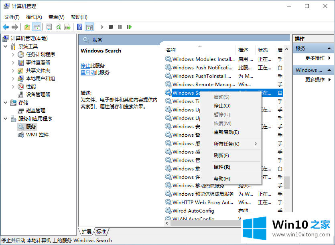The image size is (335, 245).
Task: Expand the 事件查看器 node
Action: tap(13, 63)
